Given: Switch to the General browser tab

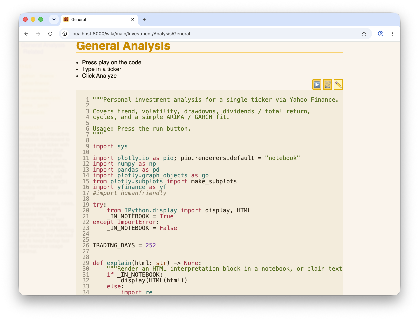Looking at the screenshot, I should [x=99, y=19].
